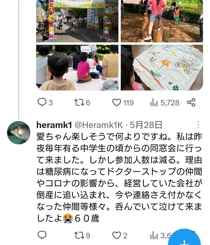Open heramk1's fish profile picture
The image size is (210, 245).
pos(19,132)
